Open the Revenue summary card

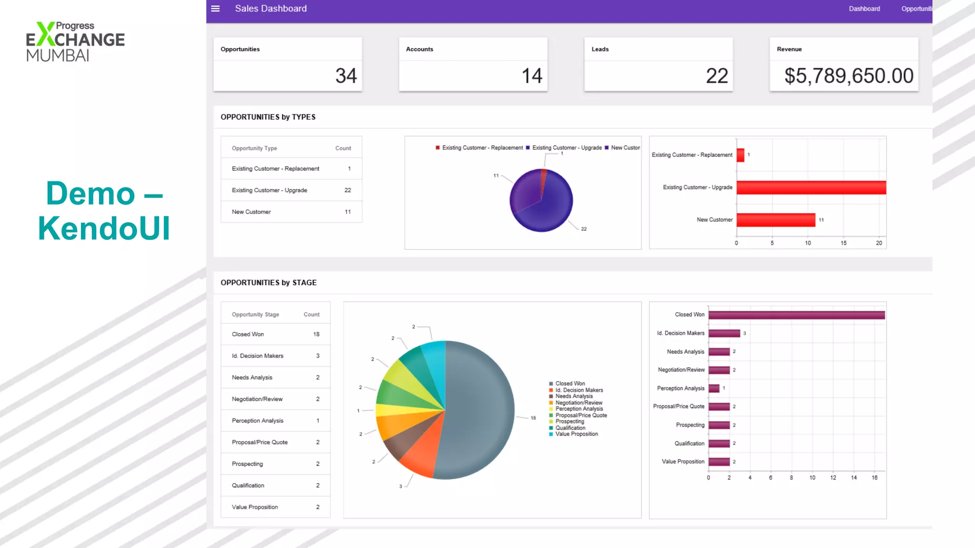[x=844, y=65]
